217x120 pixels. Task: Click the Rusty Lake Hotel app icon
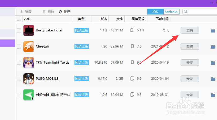(x=29, y=30)
